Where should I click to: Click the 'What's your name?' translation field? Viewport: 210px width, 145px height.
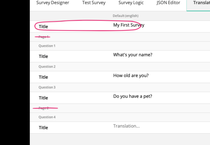click(x=133, y=55)
